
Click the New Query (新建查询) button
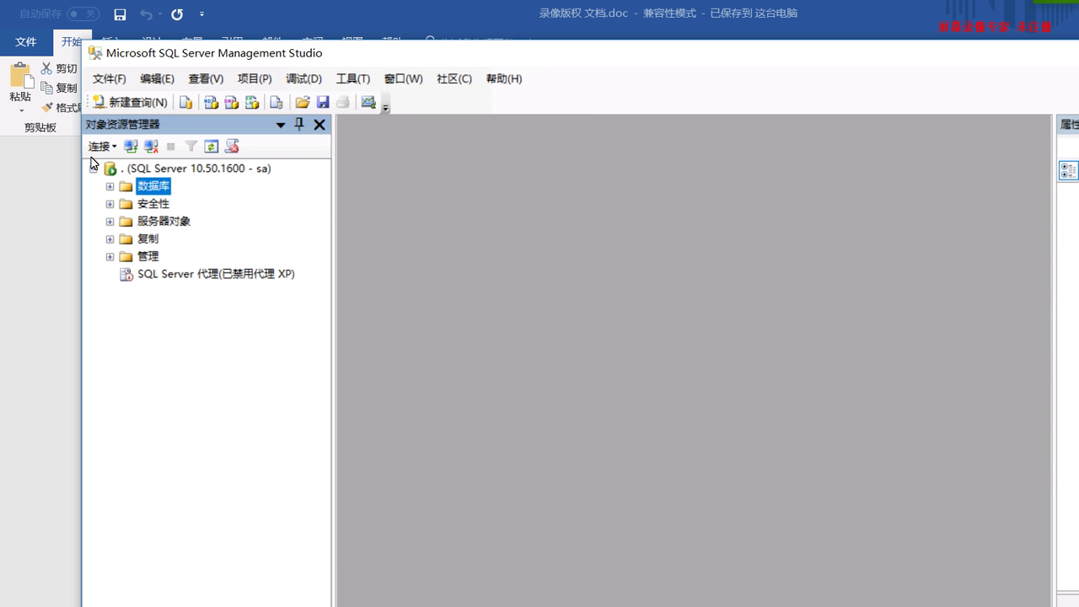click(131, 102)
